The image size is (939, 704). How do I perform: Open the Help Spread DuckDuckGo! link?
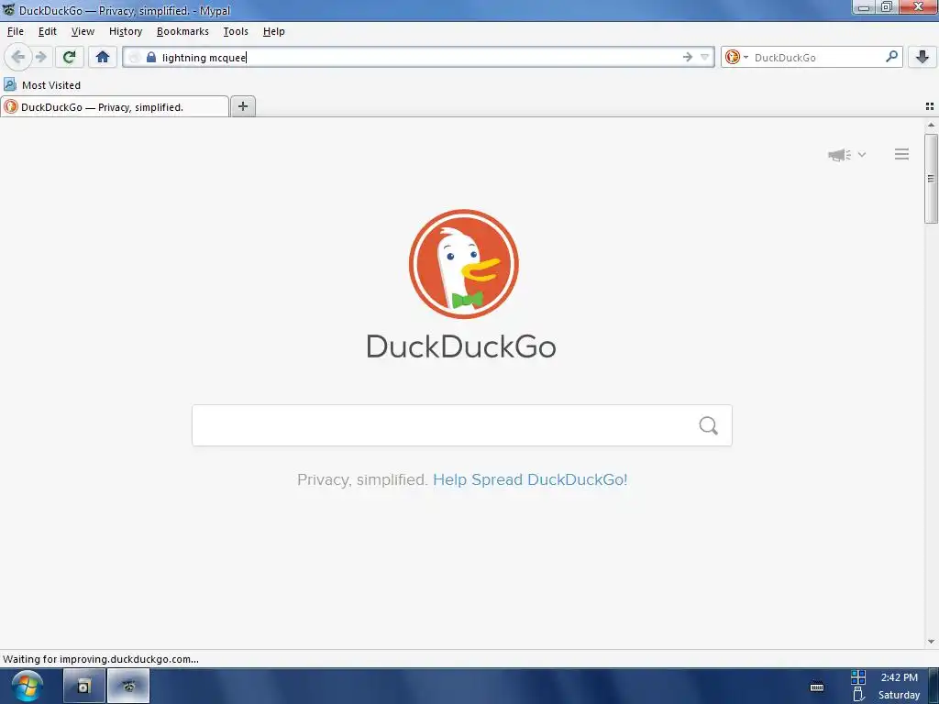click(530, 479)
